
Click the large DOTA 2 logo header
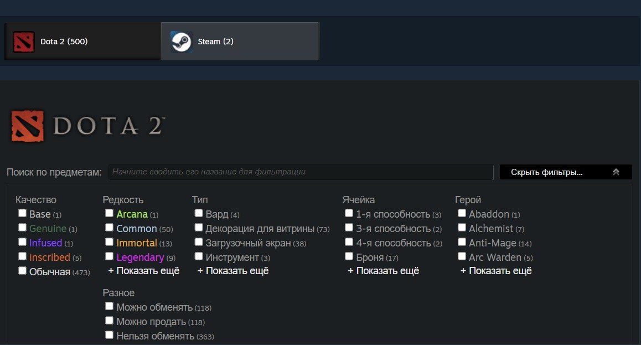pos(87,126)
